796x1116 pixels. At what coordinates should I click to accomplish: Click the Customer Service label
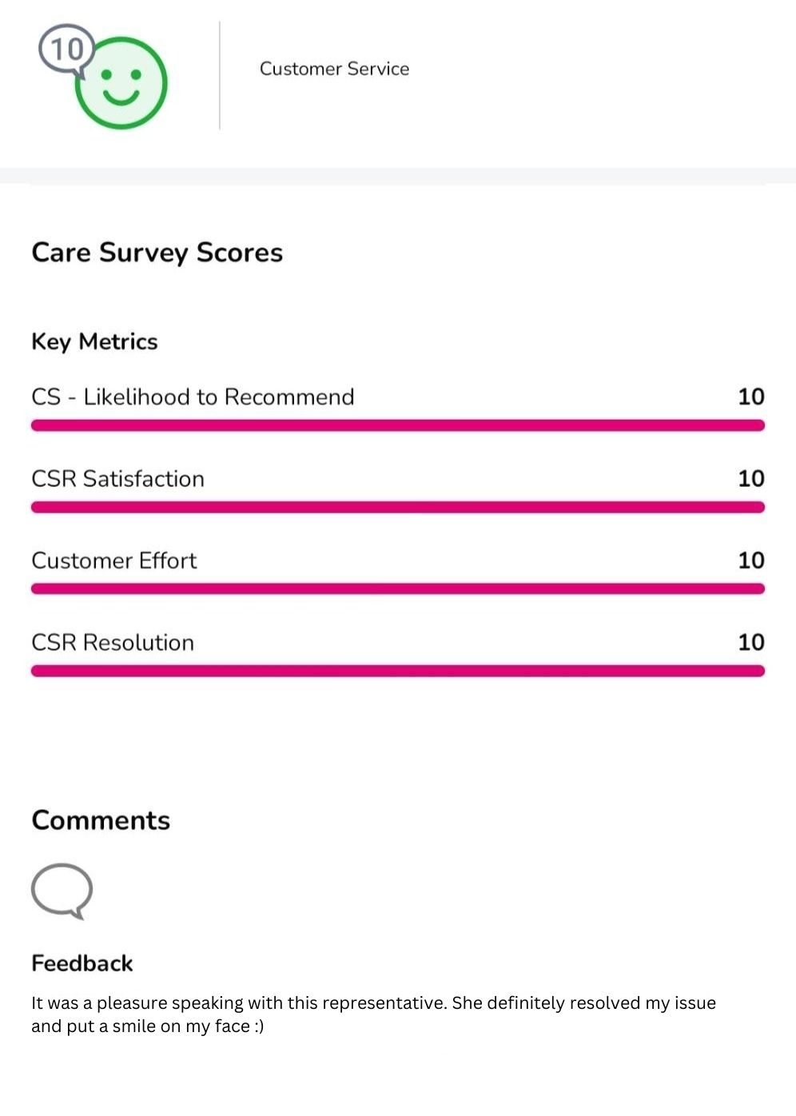point(334,69)
